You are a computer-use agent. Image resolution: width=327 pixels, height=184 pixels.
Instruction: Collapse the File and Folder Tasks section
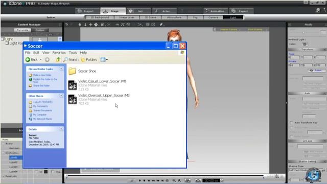point(61,68)
